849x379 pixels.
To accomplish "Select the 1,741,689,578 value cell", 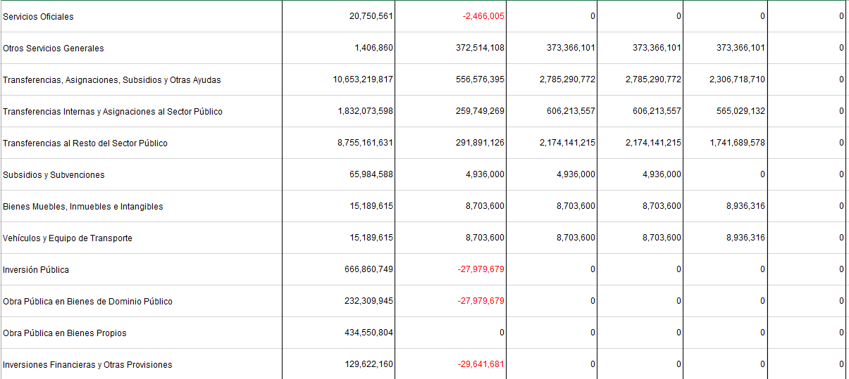I will coord(725,143).
